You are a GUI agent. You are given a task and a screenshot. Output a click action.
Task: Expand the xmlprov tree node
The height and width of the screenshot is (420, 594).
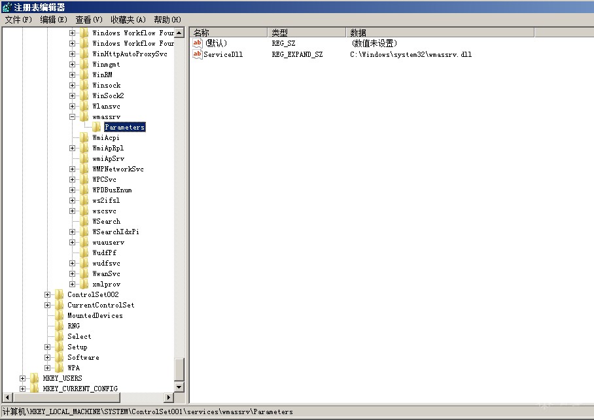[x=72, y=284]
